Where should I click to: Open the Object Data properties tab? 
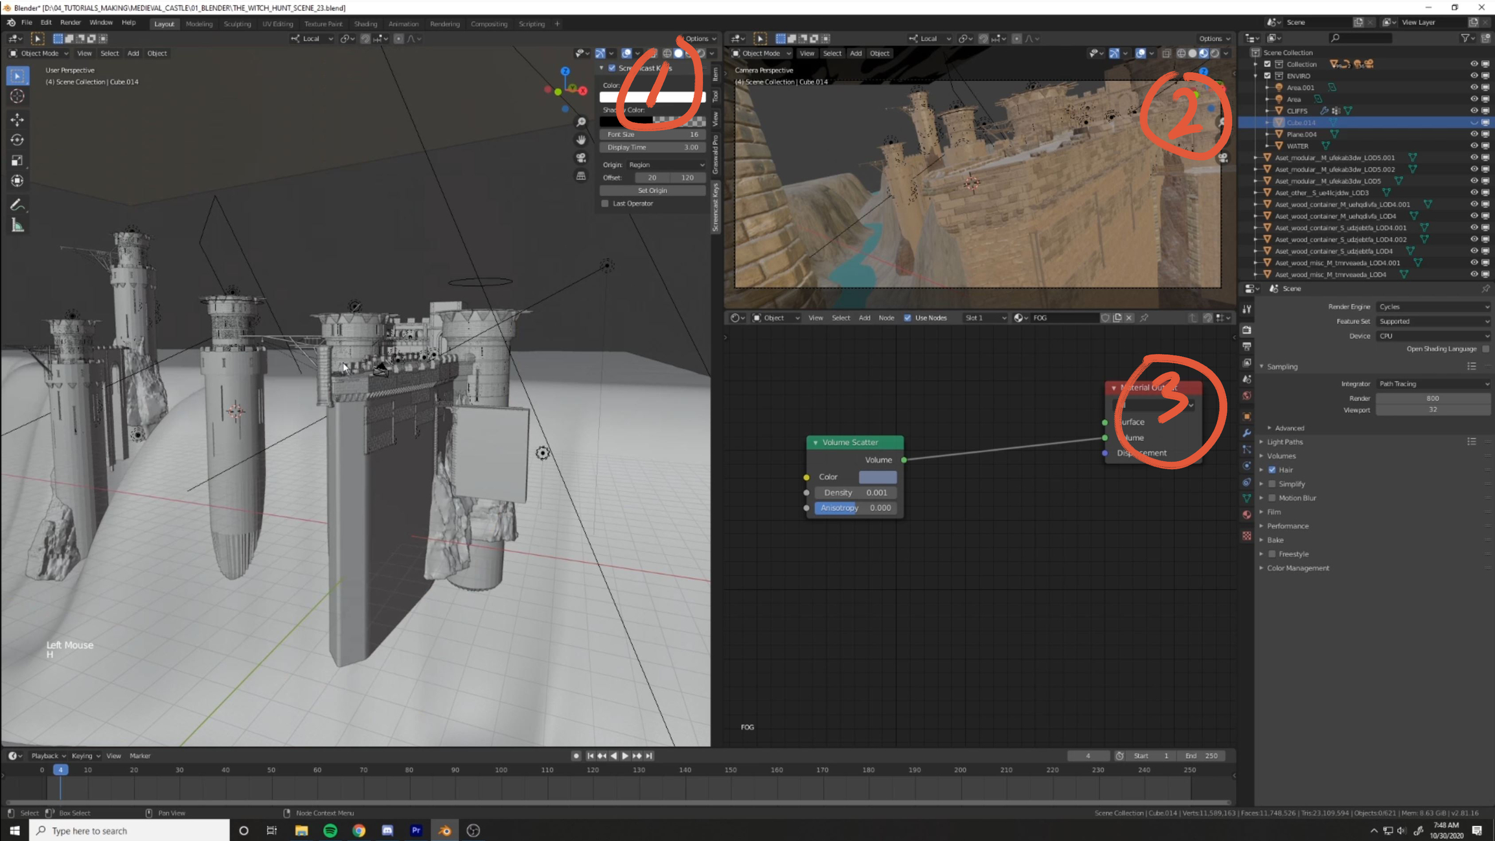(x=1247, y=498)
